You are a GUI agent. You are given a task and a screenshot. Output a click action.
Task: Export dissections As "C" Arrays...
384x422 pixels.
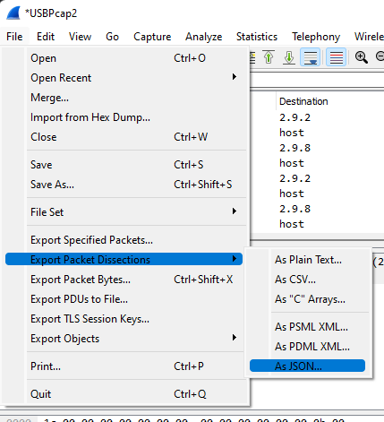pos(307,299)
